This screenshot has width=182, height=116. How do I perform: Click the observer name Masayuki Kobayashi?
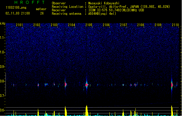(104, 3)
